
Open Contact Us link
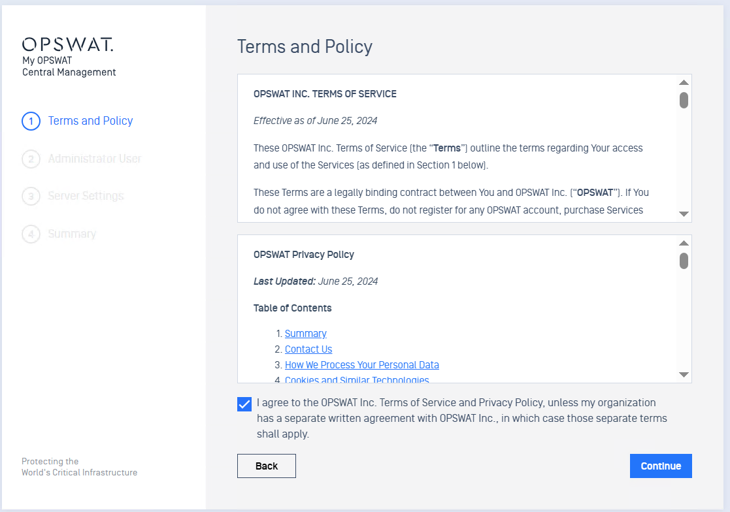[308, 349]
